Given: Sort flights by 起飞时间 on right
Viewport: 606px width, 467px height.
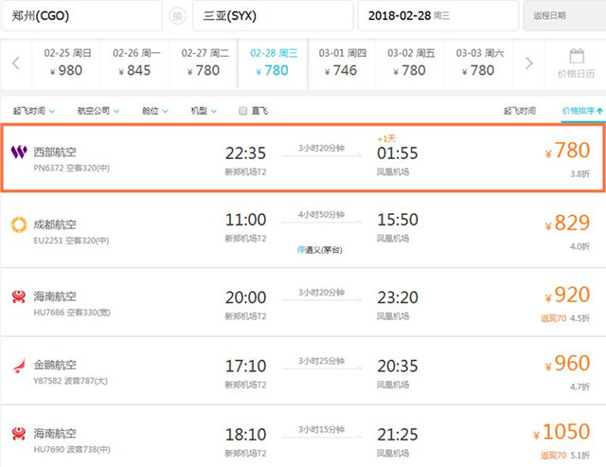Looking at the screenshot, I should 520,111.
